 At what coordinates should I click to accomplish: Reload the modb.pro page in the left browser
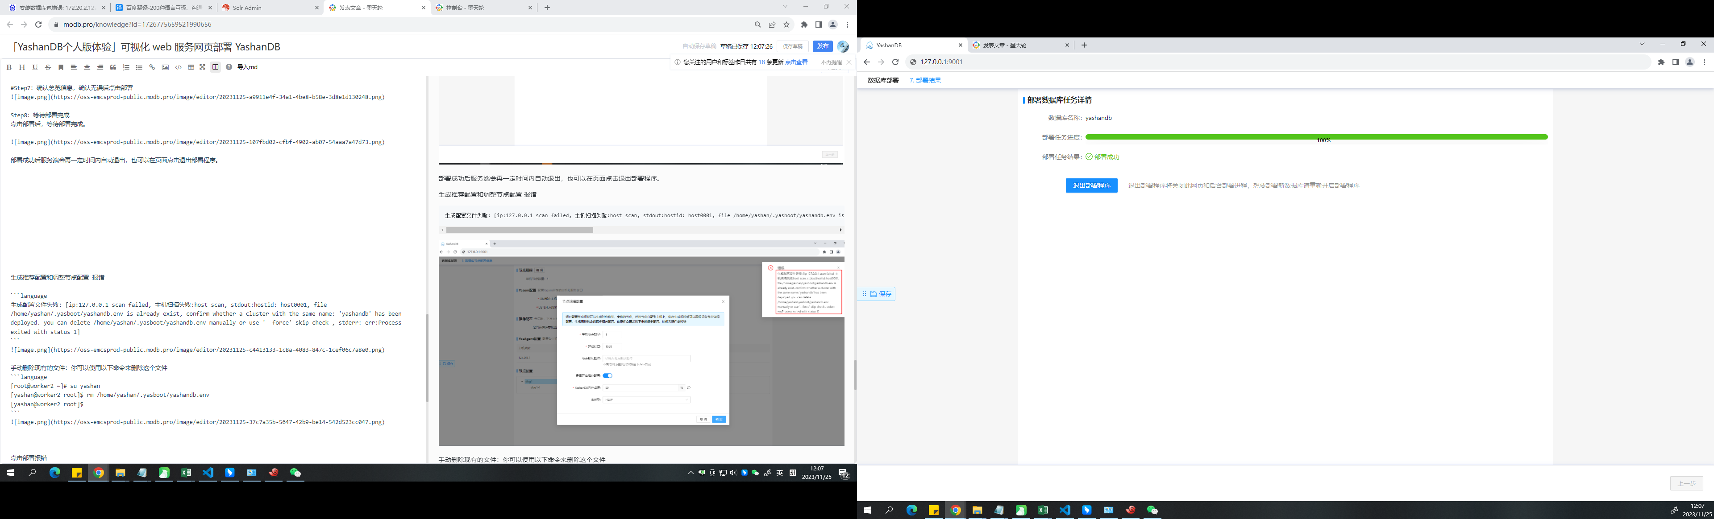(x=38, y=25)
